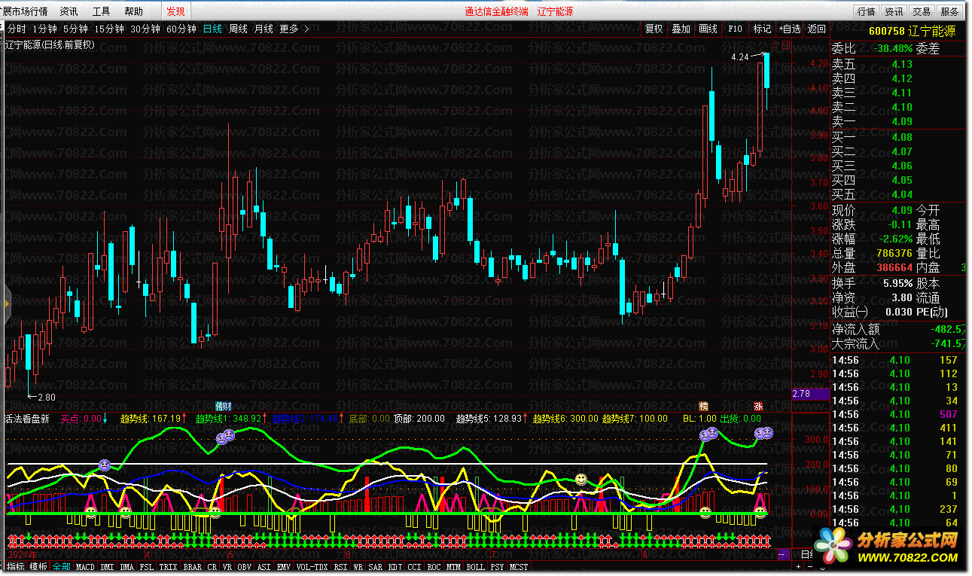Click the 叠加 overlay button
Image resolution: width=972 pixels, height=576 pixels.
click(x=681, y=29)
